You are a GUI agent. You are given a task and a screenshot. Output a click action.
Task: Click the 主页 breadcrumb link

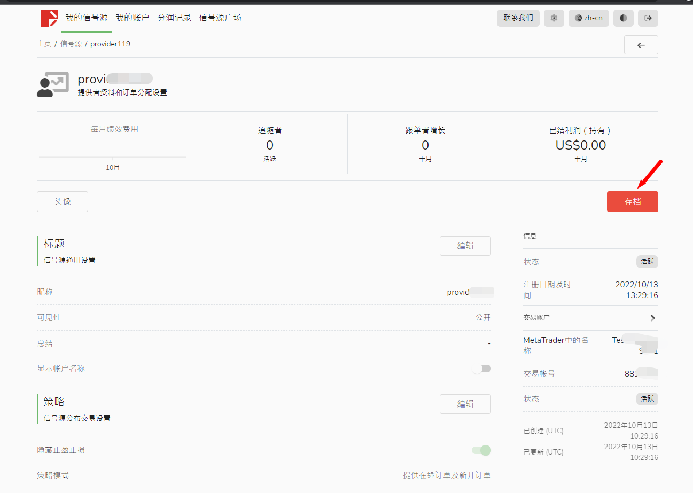(44, 44)
